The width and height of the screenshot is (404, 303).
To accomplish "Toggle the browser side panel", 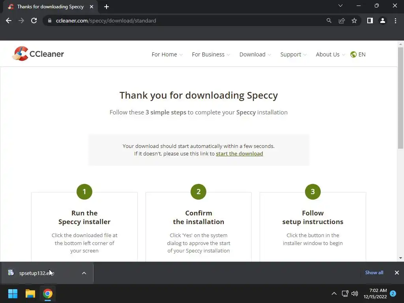I will point(370,21).
